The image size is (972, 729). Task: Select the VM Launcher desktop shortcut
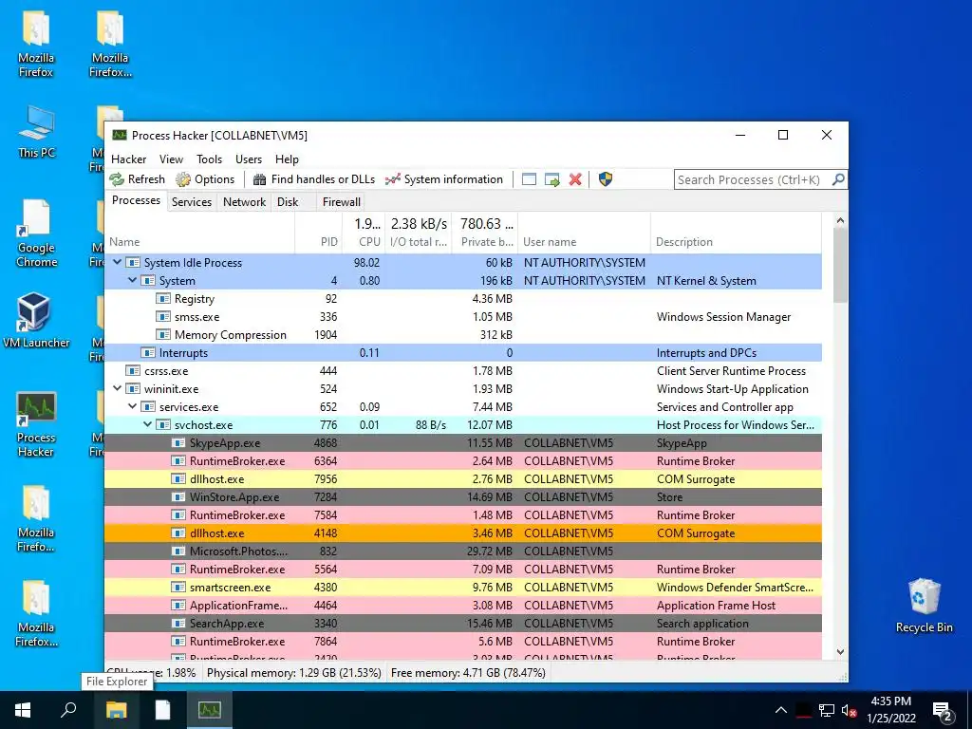[x=36, y=321]
